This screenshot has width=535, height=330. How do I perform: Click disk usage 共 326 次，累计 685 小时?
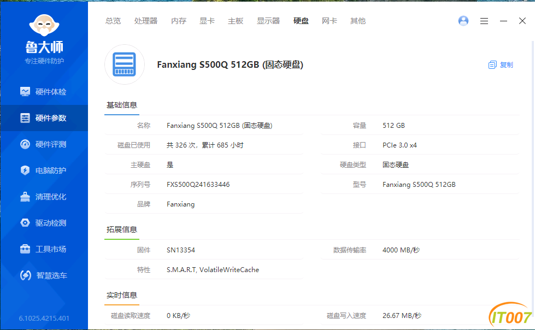click(205, 145)
